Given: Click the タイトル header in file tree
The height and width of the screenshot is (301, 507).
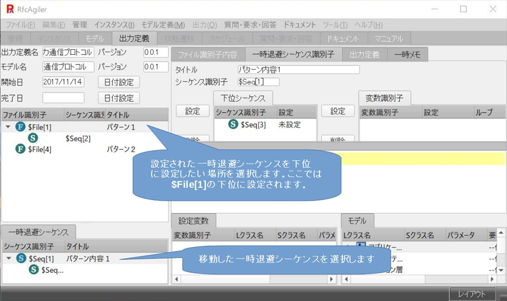Looking at the screenshot, I should click(x=136, y=115).
